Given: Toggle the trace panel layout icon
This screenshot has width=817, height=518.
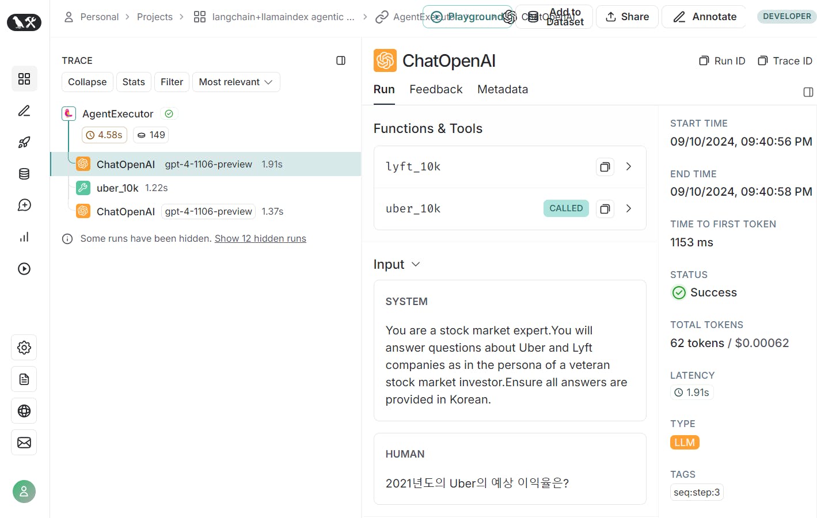Looking at the screenshot, I should click(x=341, y=60).
